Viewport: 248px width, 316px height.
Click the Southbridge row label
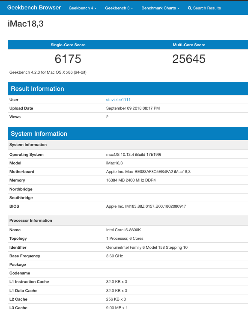tap(21, 198)
